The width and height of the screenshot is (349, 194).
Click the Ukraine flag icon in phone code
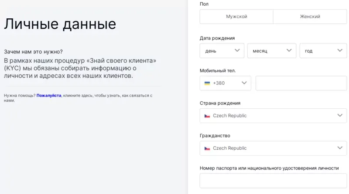[207, 83]
